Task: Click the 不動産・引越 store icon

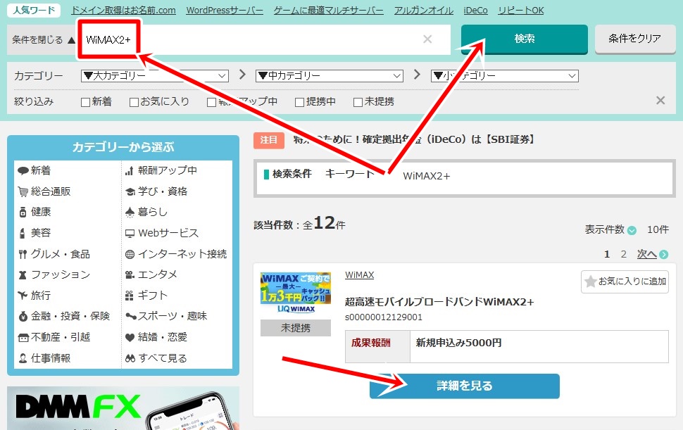Action: 23,338
